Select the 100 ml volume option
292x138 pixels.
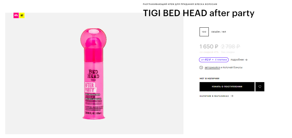204,32
